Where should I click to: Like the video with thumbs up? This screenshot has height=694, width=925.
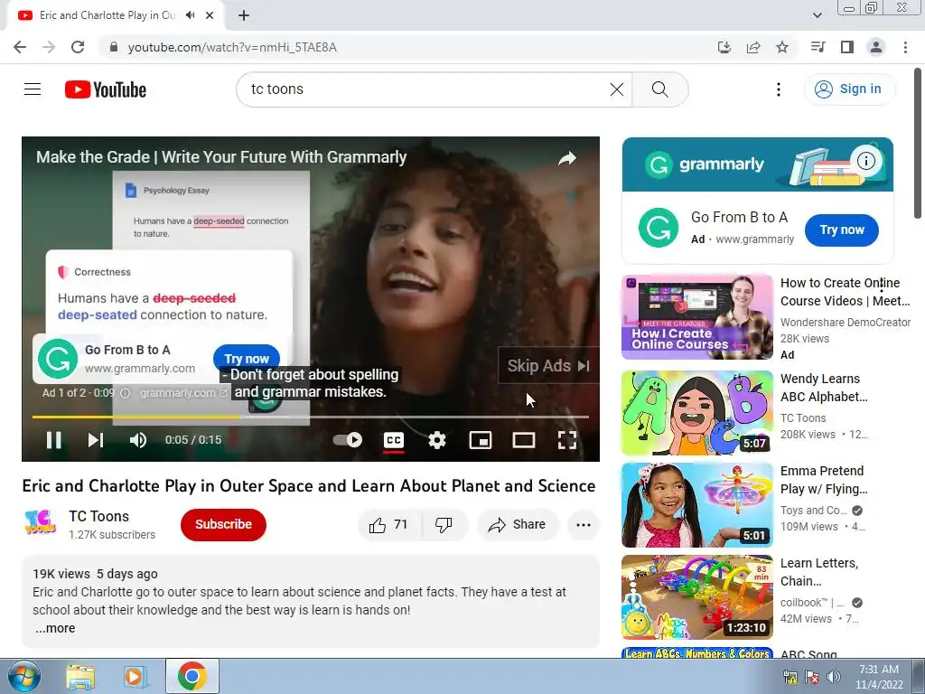pyautogui.click(x=388, y=525)
